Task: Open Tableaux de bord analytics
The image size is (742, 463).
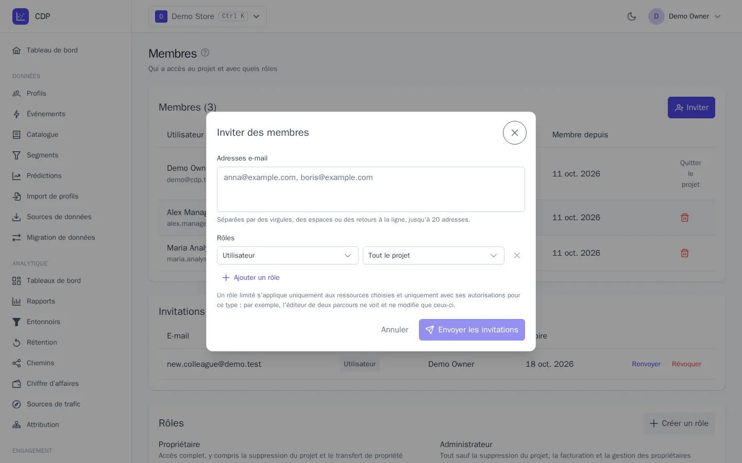Action: point(65,281)
